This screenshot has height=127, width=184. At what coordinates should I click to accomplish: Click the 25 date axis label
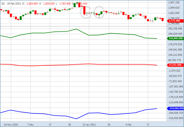point(109,125)
